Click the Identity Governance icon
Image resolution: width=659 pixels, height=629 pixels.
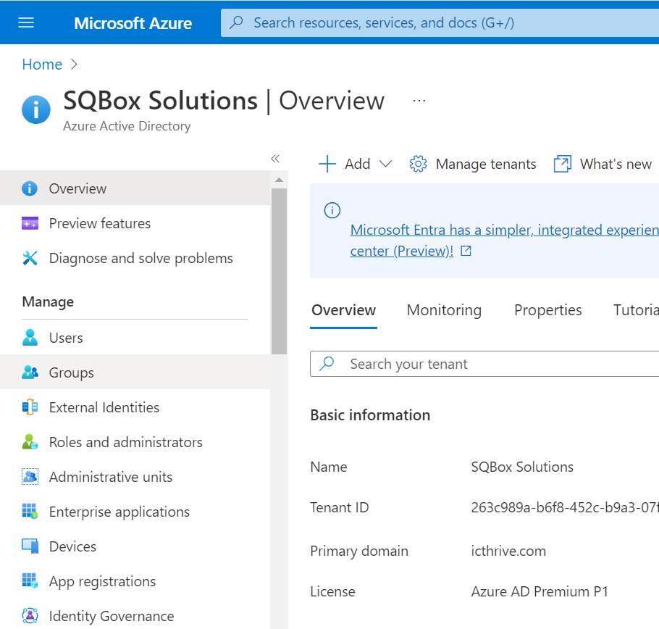[x=30, y=616]
